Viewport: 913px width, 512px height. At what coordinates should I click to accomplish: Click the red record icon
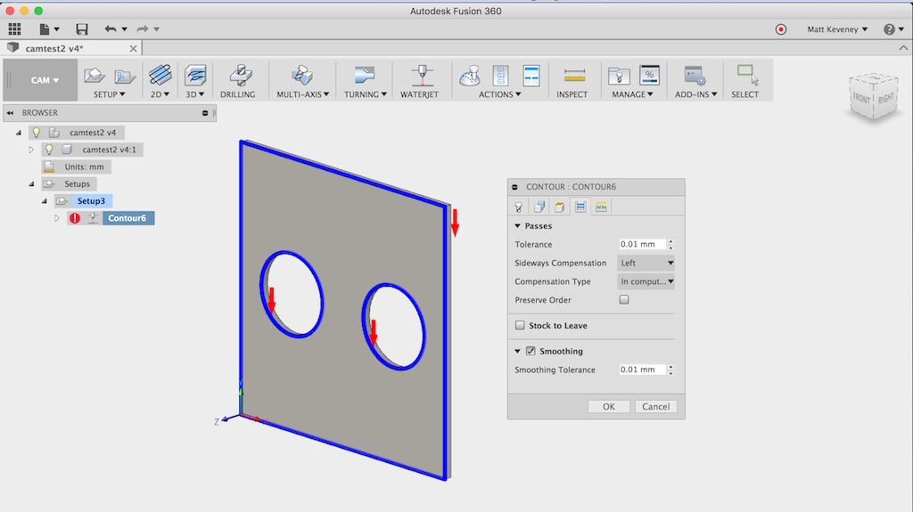(781, 29)
